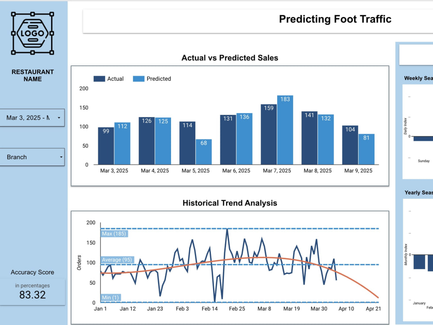Open the Mar 3, 2025 date range dropdown
433x325 pixels.
32,117
